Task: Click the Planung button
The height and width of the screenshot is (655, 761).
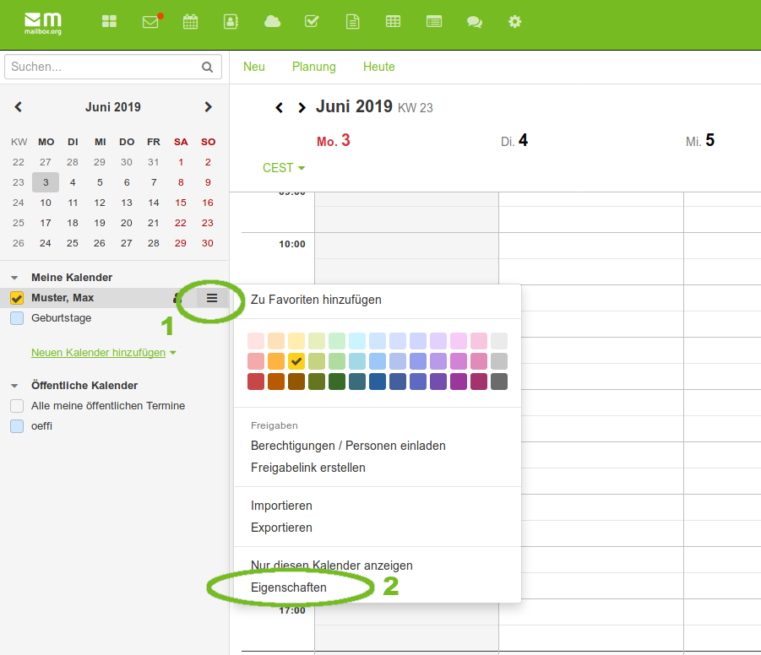Action: (314, 67)
